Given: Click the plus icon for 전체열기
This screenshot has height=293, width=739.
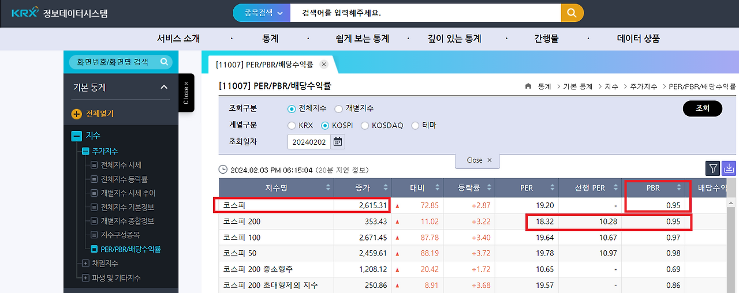Looking at the screenshot, I should pos(76,114).
